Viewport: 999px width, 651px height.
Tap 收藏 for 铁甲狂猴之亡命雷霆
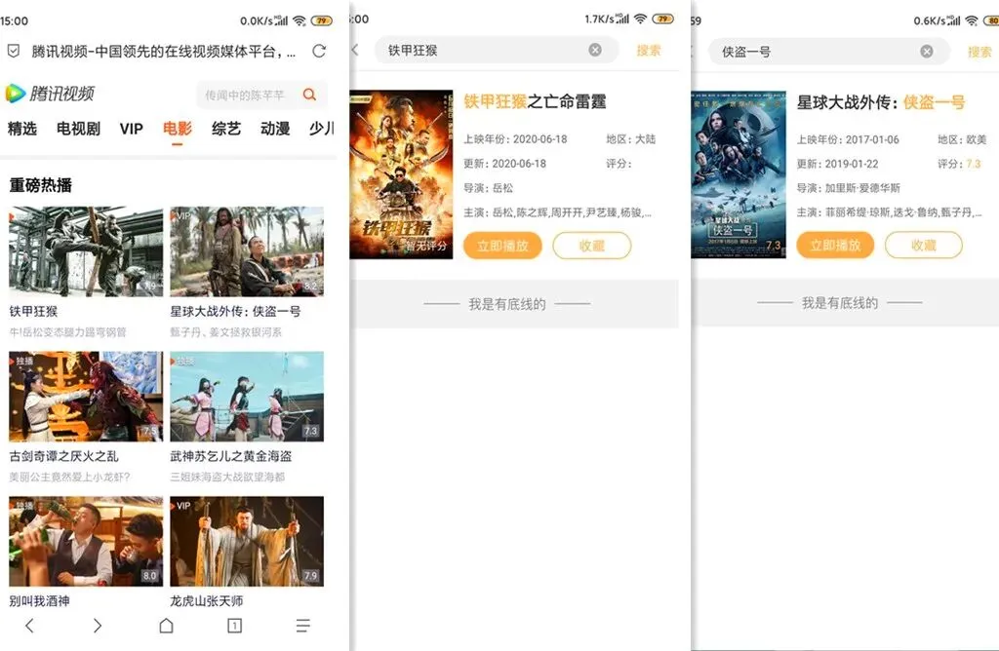pyautogui.click(x=592, y=246)
